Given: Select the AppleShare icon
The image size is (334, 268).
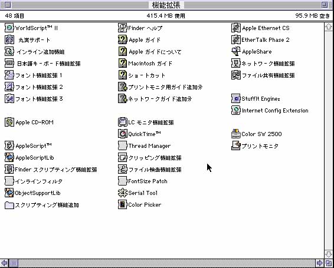Looking at the screenshot, I should (236, 51).
